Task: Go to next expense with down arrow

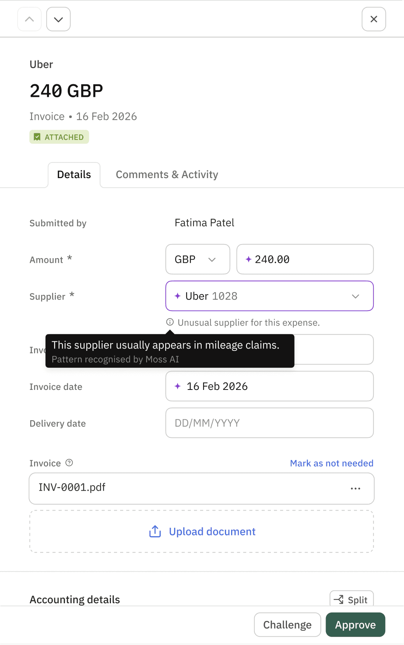Action: point(59,19)
